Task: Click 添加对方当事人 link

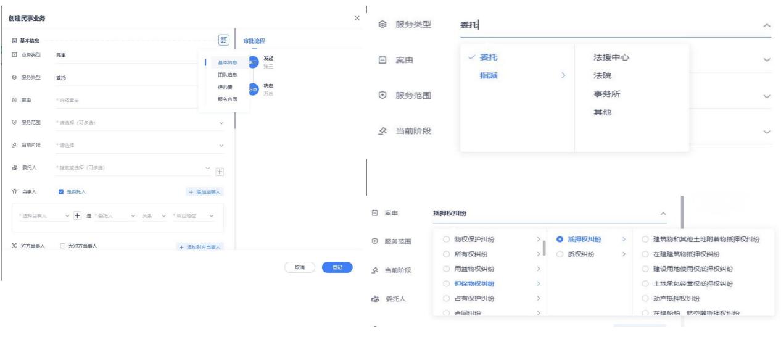Action: [200, 247]
